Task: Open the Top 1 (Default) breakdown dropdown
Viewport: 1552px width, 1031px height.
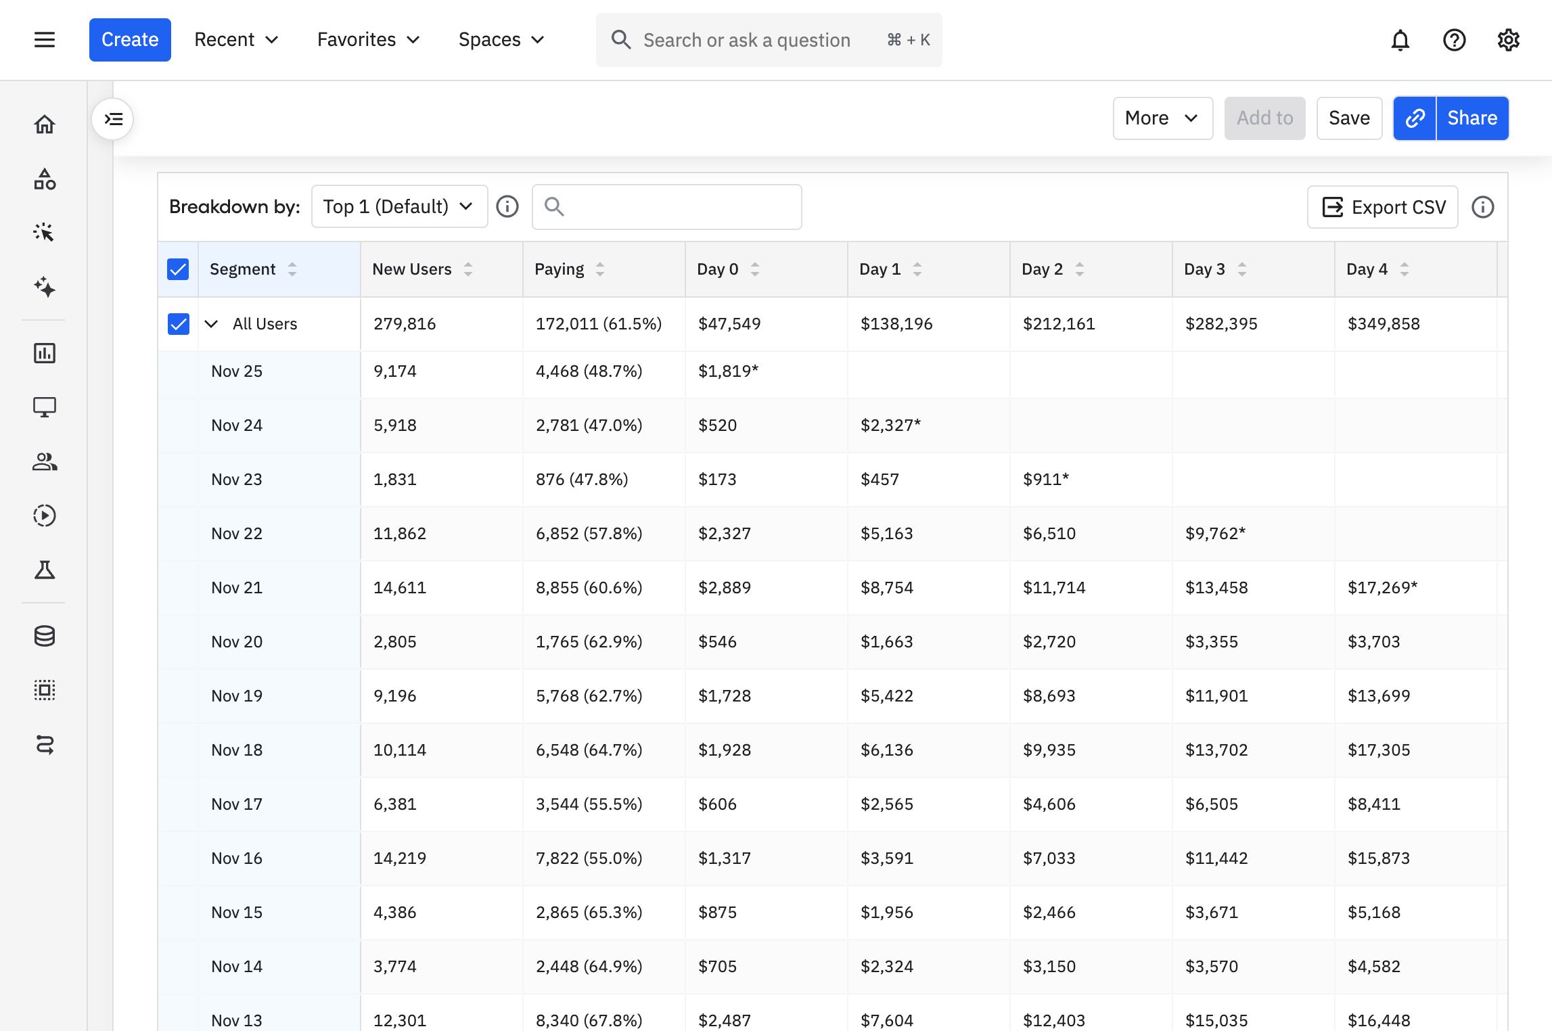Action: 399,206
